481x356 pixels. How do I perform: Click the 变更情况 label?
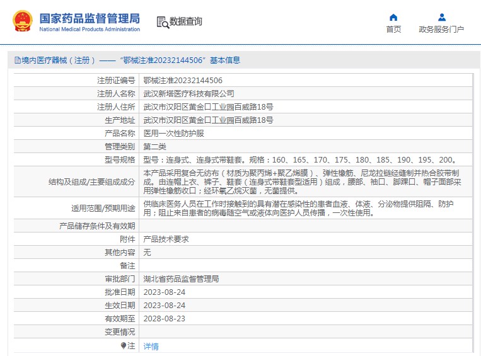coord(120,332)
